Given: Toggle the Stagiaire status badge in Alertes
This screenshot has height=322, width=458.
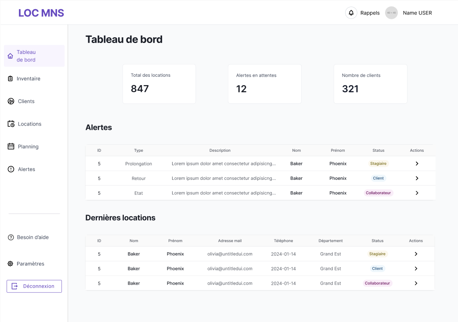Looking at the screenshot, I should [x=378, y=163].
